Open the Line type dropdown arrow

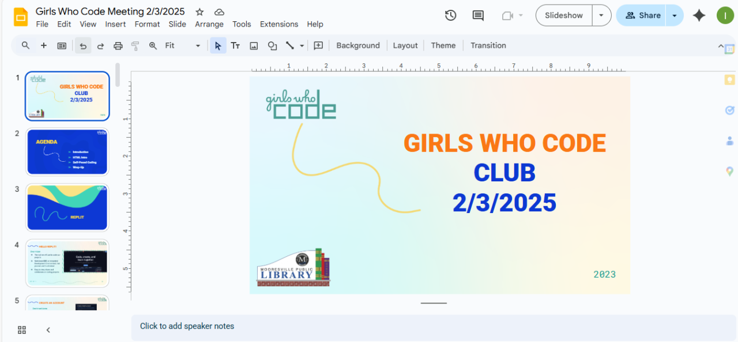pos(302,45)
